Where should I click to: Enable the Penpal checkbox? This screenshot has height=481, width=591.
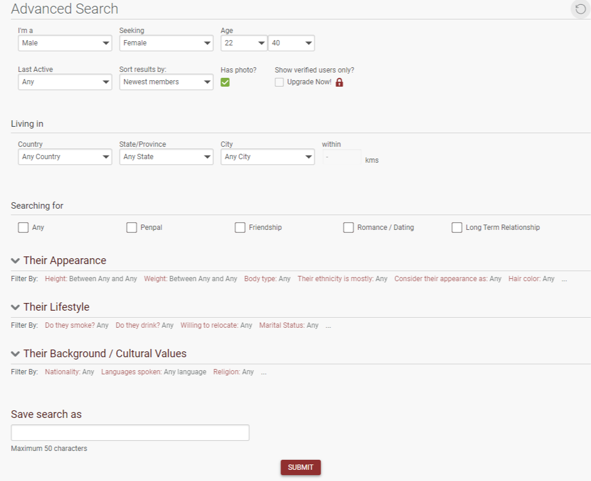[x=131, y=228]
